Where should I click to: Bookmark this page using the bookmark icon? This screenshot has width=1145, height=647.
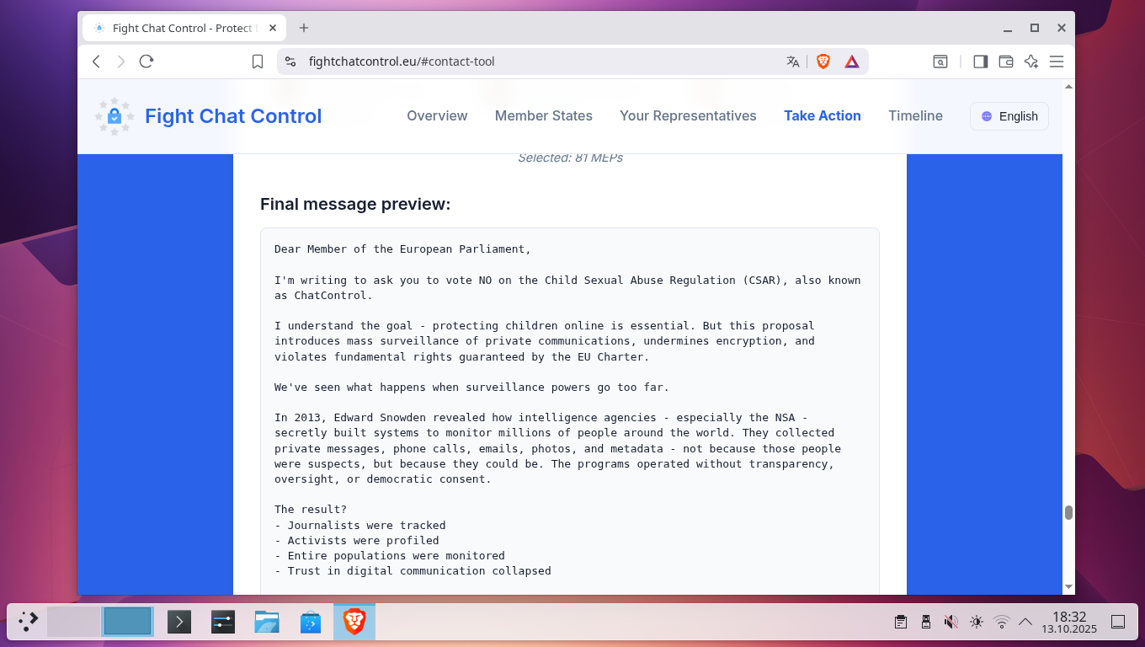click(258, 61)
